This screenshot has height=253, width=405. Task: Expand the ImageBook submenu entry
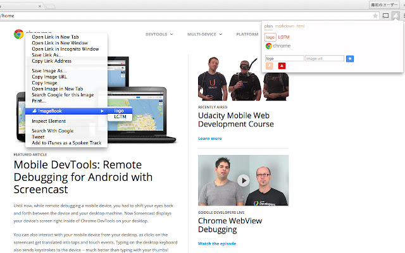coord(66,111)
